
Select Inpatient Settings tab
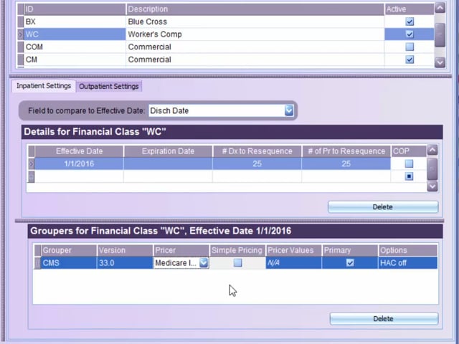pyautogui.click(x=44, y=86)
